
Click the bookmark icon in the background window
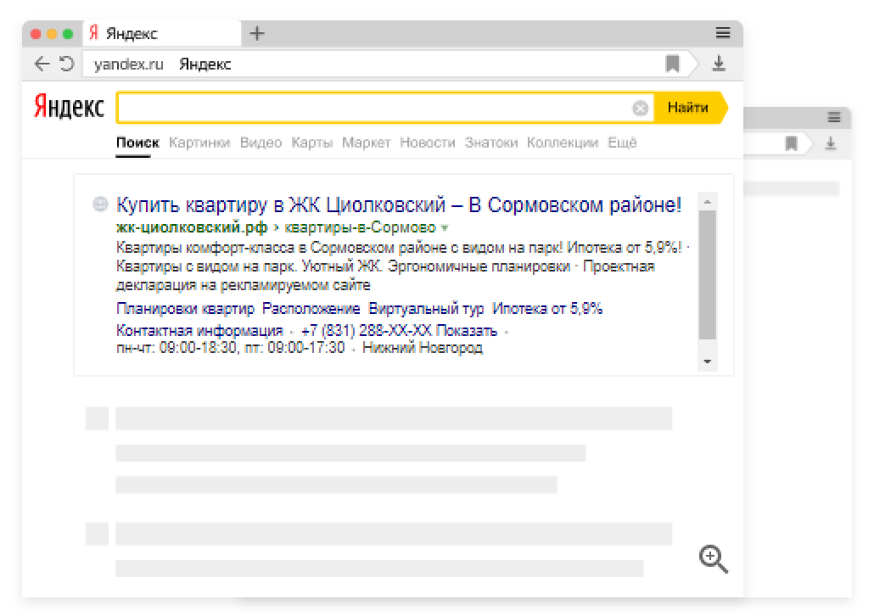pos(791,143)
